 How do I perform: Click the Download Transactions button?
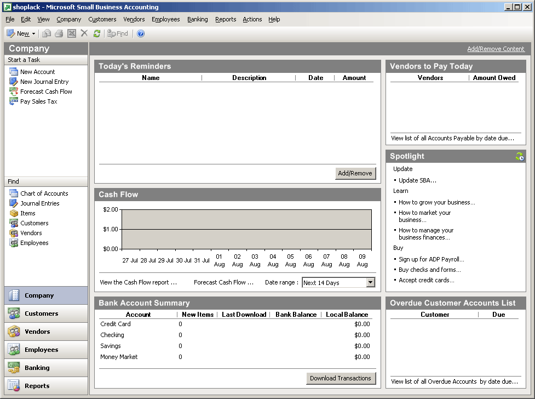point(341,378)
